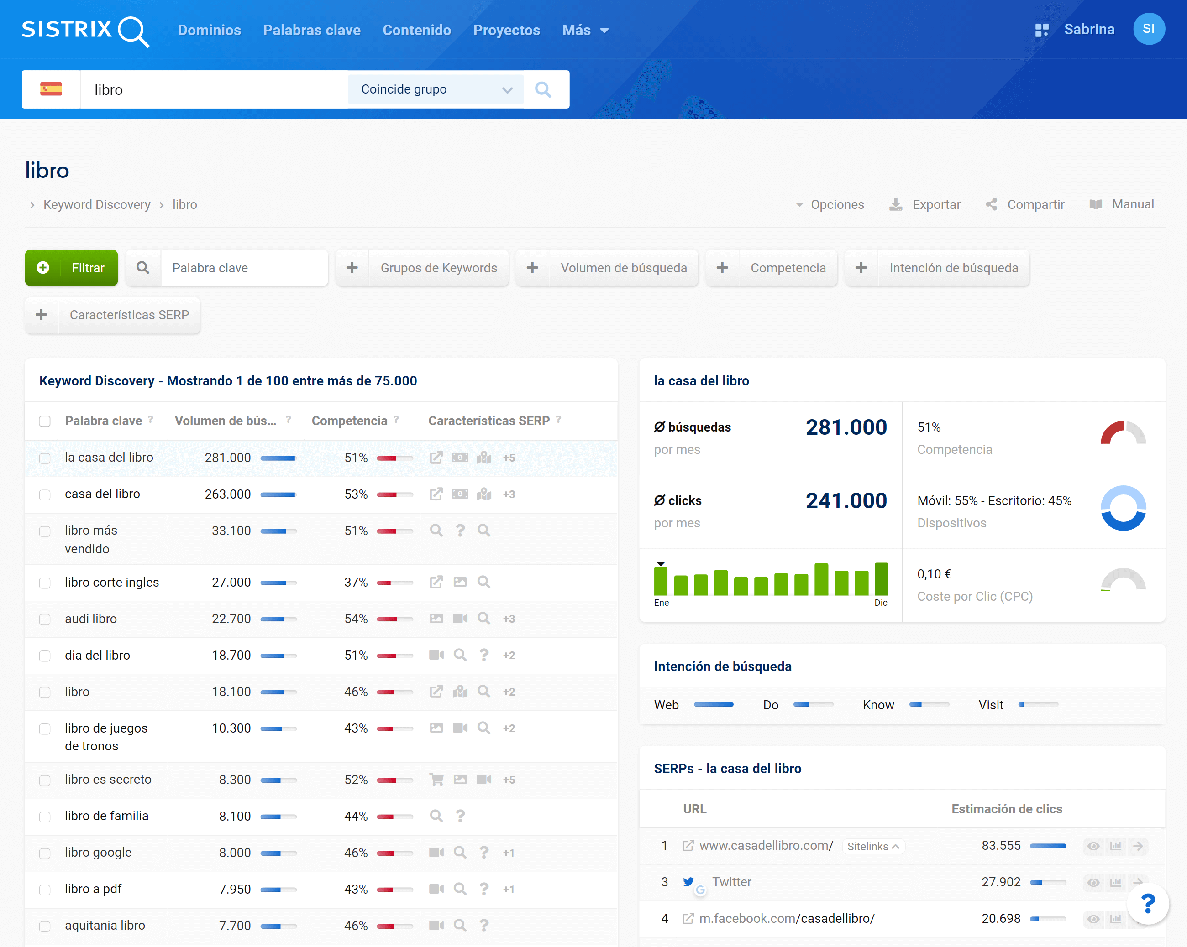Screen dimensions: 1187x947
Task: Click the green Filtrar button
Action: [72, 268]
